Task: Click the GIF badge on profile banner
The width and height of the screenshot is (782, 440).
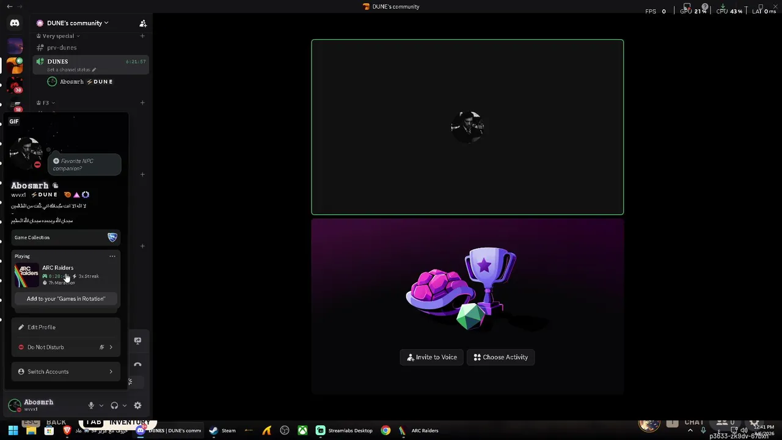Action: (14, 122)
